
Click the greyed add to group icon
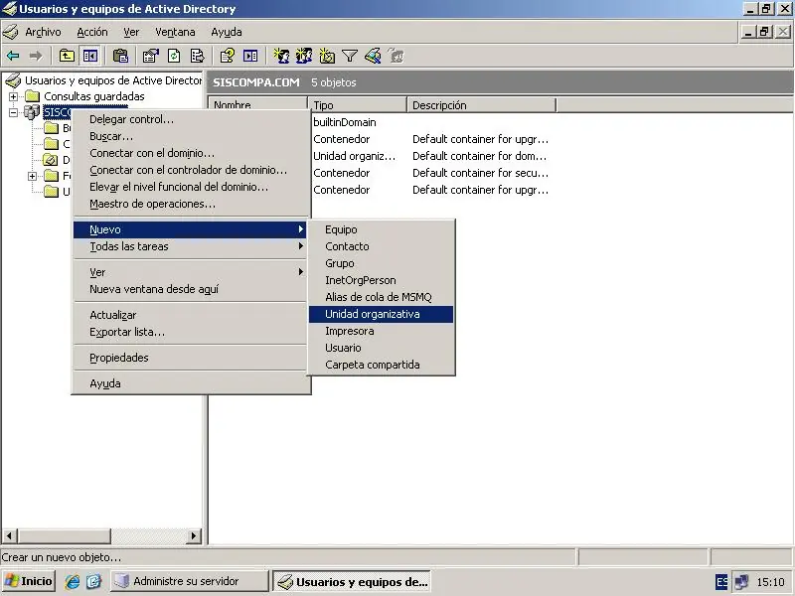pyautogui.click(x=396, y=56)
